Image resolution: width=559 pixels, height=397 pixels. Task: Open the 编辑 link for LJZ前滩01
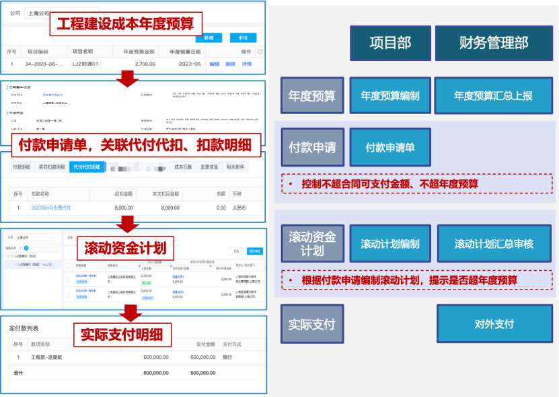point(216,62)
